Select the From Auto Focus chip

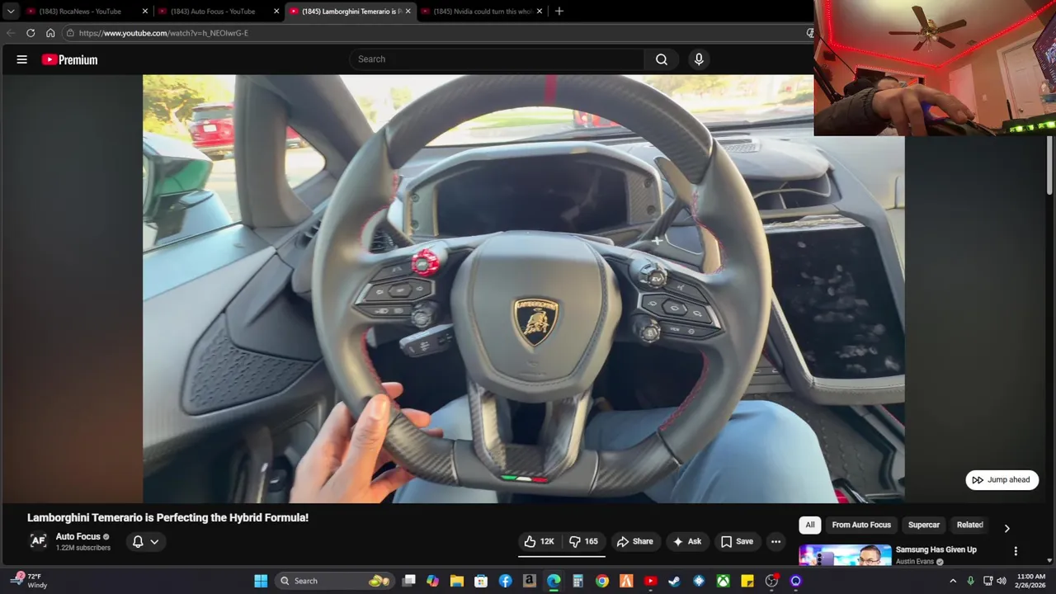point(861,525)
